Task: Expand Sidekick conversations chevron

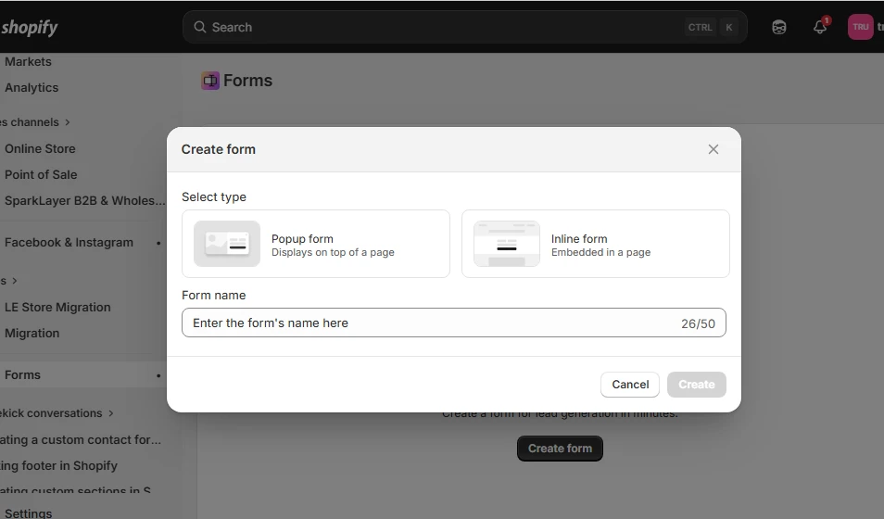Action: [x=111, y=413]
